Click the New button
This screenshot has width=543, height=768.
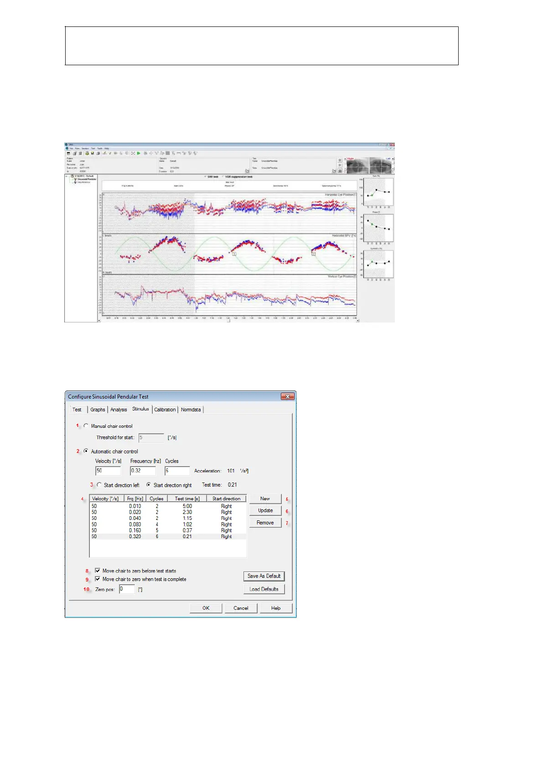[265, 498]
